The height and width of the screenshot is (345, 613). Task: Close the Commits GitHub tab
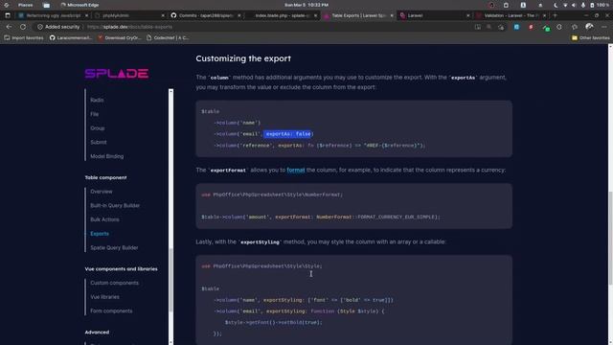point(238,15)
